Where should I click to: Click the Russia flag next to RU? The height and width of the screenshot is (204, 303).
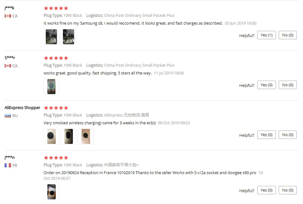[x=8, y=116]
